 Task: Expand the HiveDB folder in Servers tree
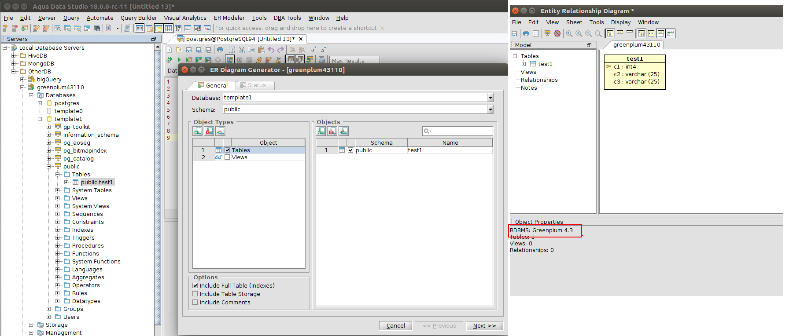click(x=14, y=55)
